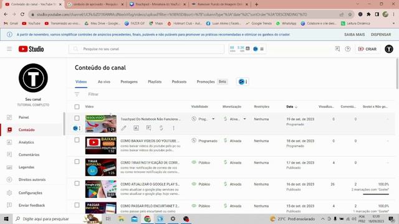Click the extension button next to Promoções tab
Viewport: 399px width, 224px height.
pos(243,82)
